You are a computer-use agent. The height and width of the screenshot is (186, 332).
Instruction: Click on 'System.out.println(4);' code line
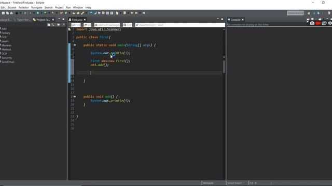(x=110, y=101)
